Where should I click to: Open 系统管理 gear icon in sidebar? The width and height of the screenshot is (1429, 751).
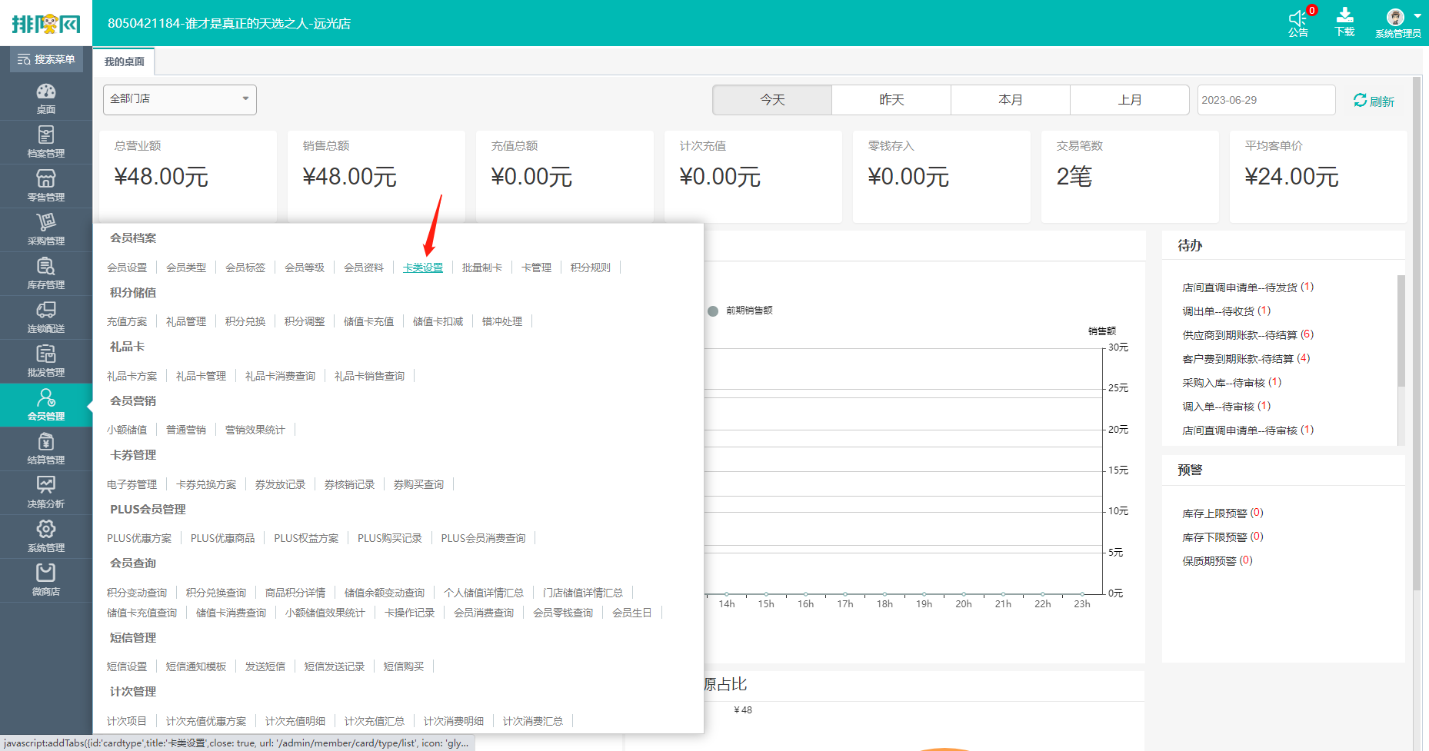tap(46, 536)
